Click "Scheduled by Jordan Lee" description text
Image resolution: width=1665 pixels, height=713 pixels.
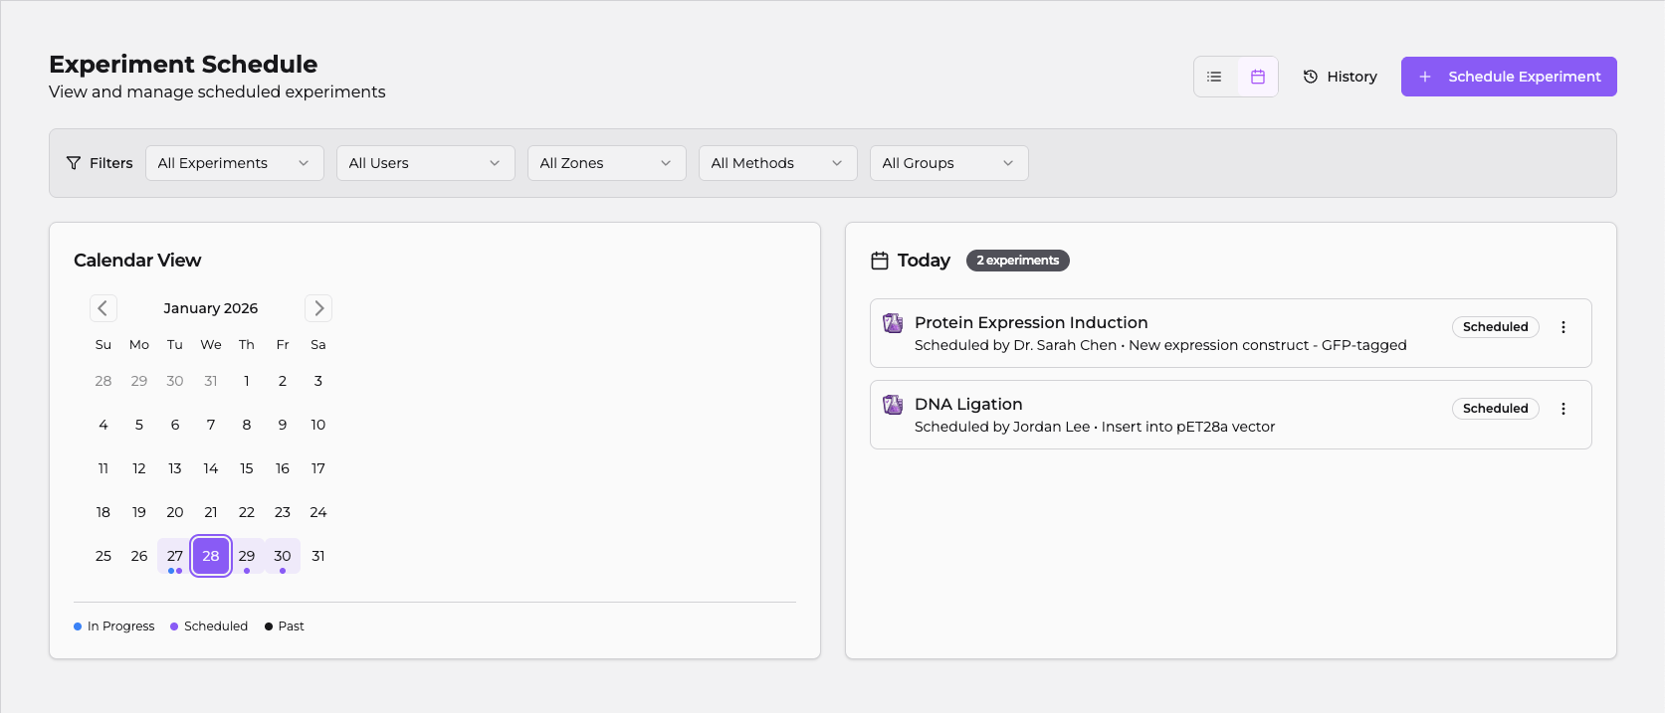[1002, 427]
